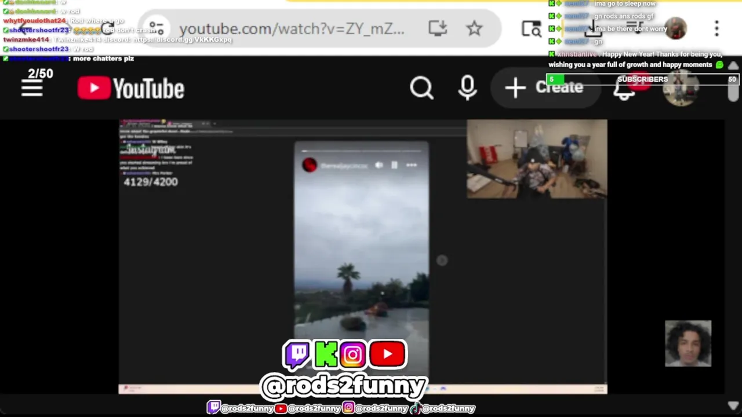Advance to next story arrow
The height and width of the screenshot is (417, 742).
(442, 261)
